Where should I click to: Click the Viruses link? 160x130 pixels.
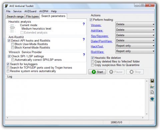(x=96, y=25)
